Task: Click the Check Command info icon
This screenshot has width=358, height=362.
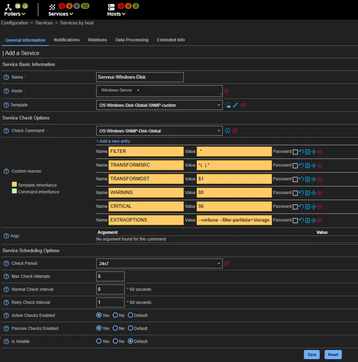Action: click(x=228, y=131)
